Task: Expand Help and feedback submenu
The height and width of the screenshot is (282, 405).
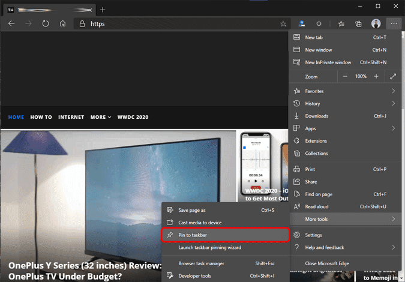Action: (x=345, y=247)
